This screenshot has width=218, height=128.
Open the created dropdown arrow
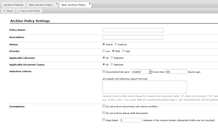tap(151, 72)
